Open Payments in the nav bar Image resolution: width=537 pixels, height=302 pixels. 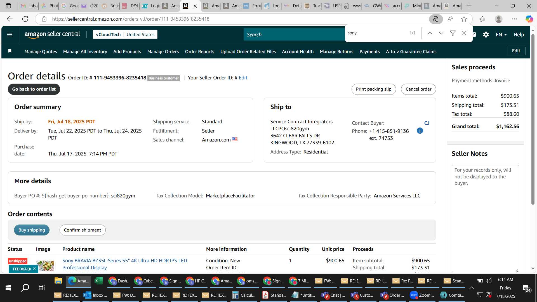tap(369, 51)
